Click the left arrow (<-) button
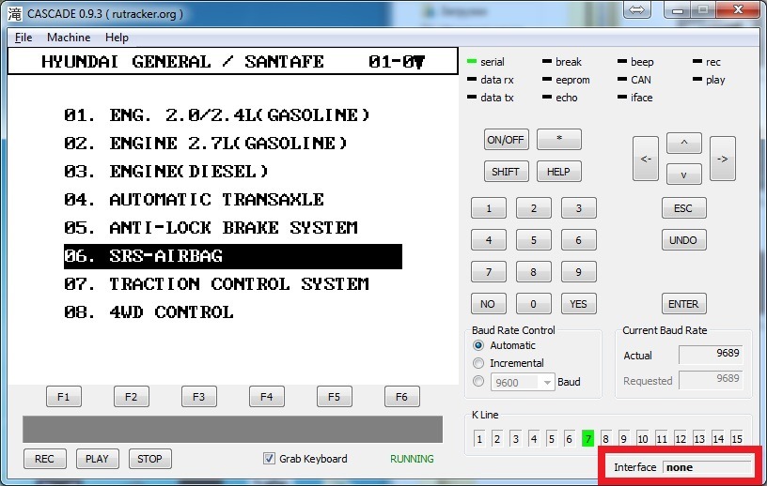This screenshot has width=767, height=486. point(645,159)
